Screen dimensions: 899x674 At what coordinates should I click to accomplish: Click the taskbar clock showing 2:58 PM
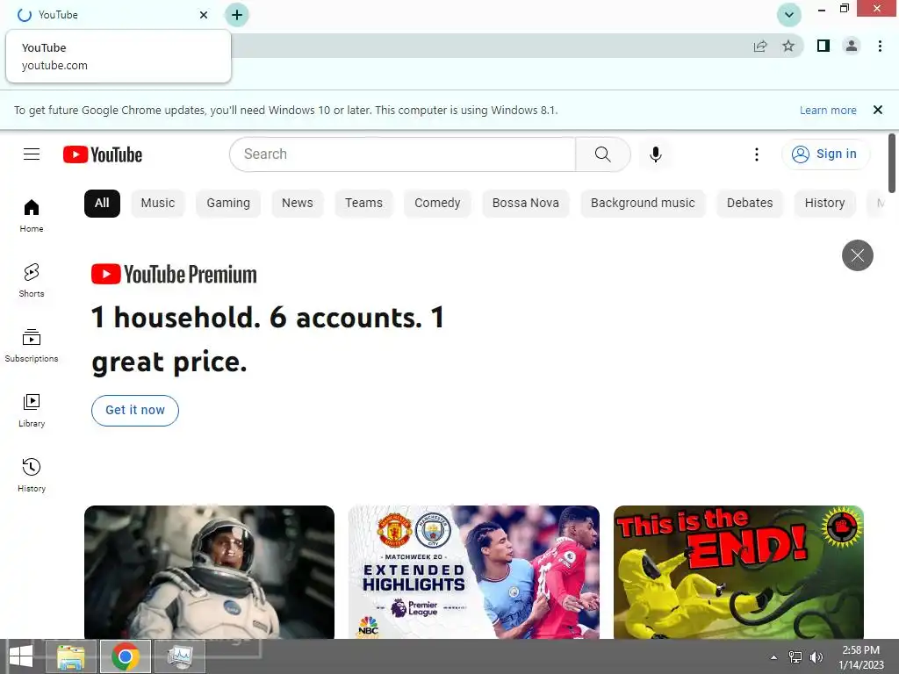(860, 657)
